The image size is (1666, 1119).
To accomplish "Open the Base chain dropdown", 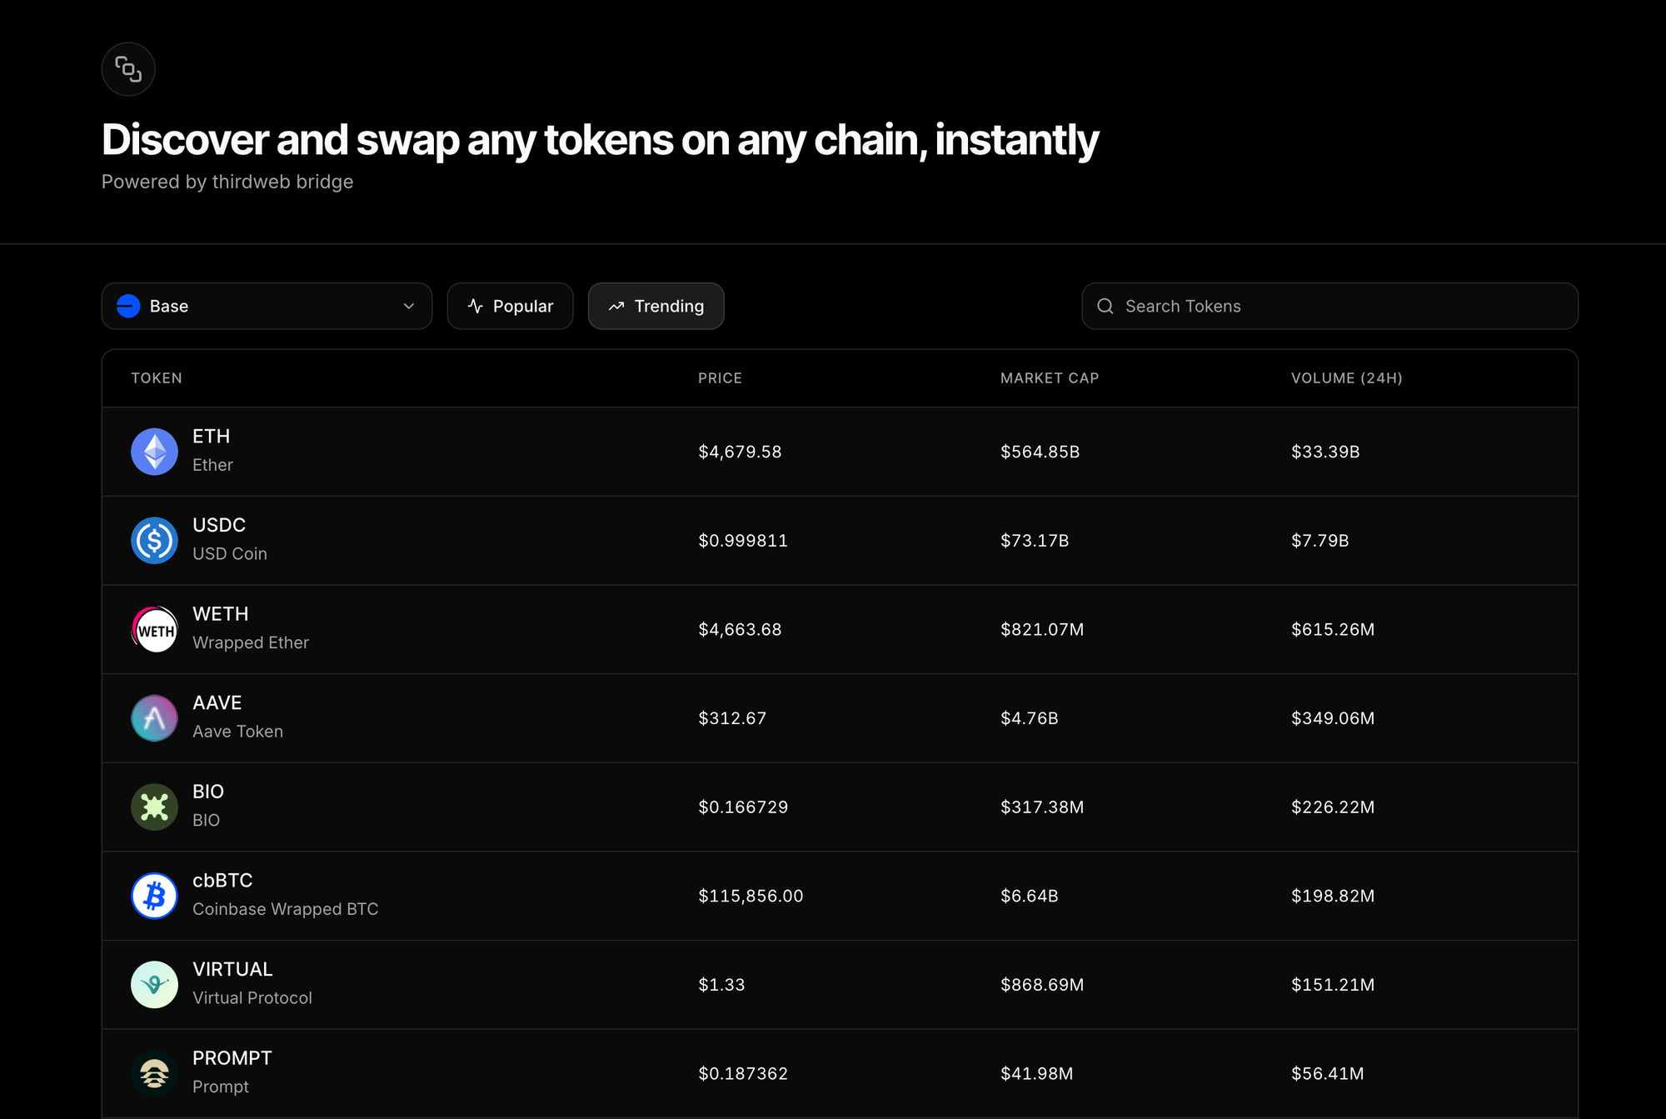I will pos(267,306).
